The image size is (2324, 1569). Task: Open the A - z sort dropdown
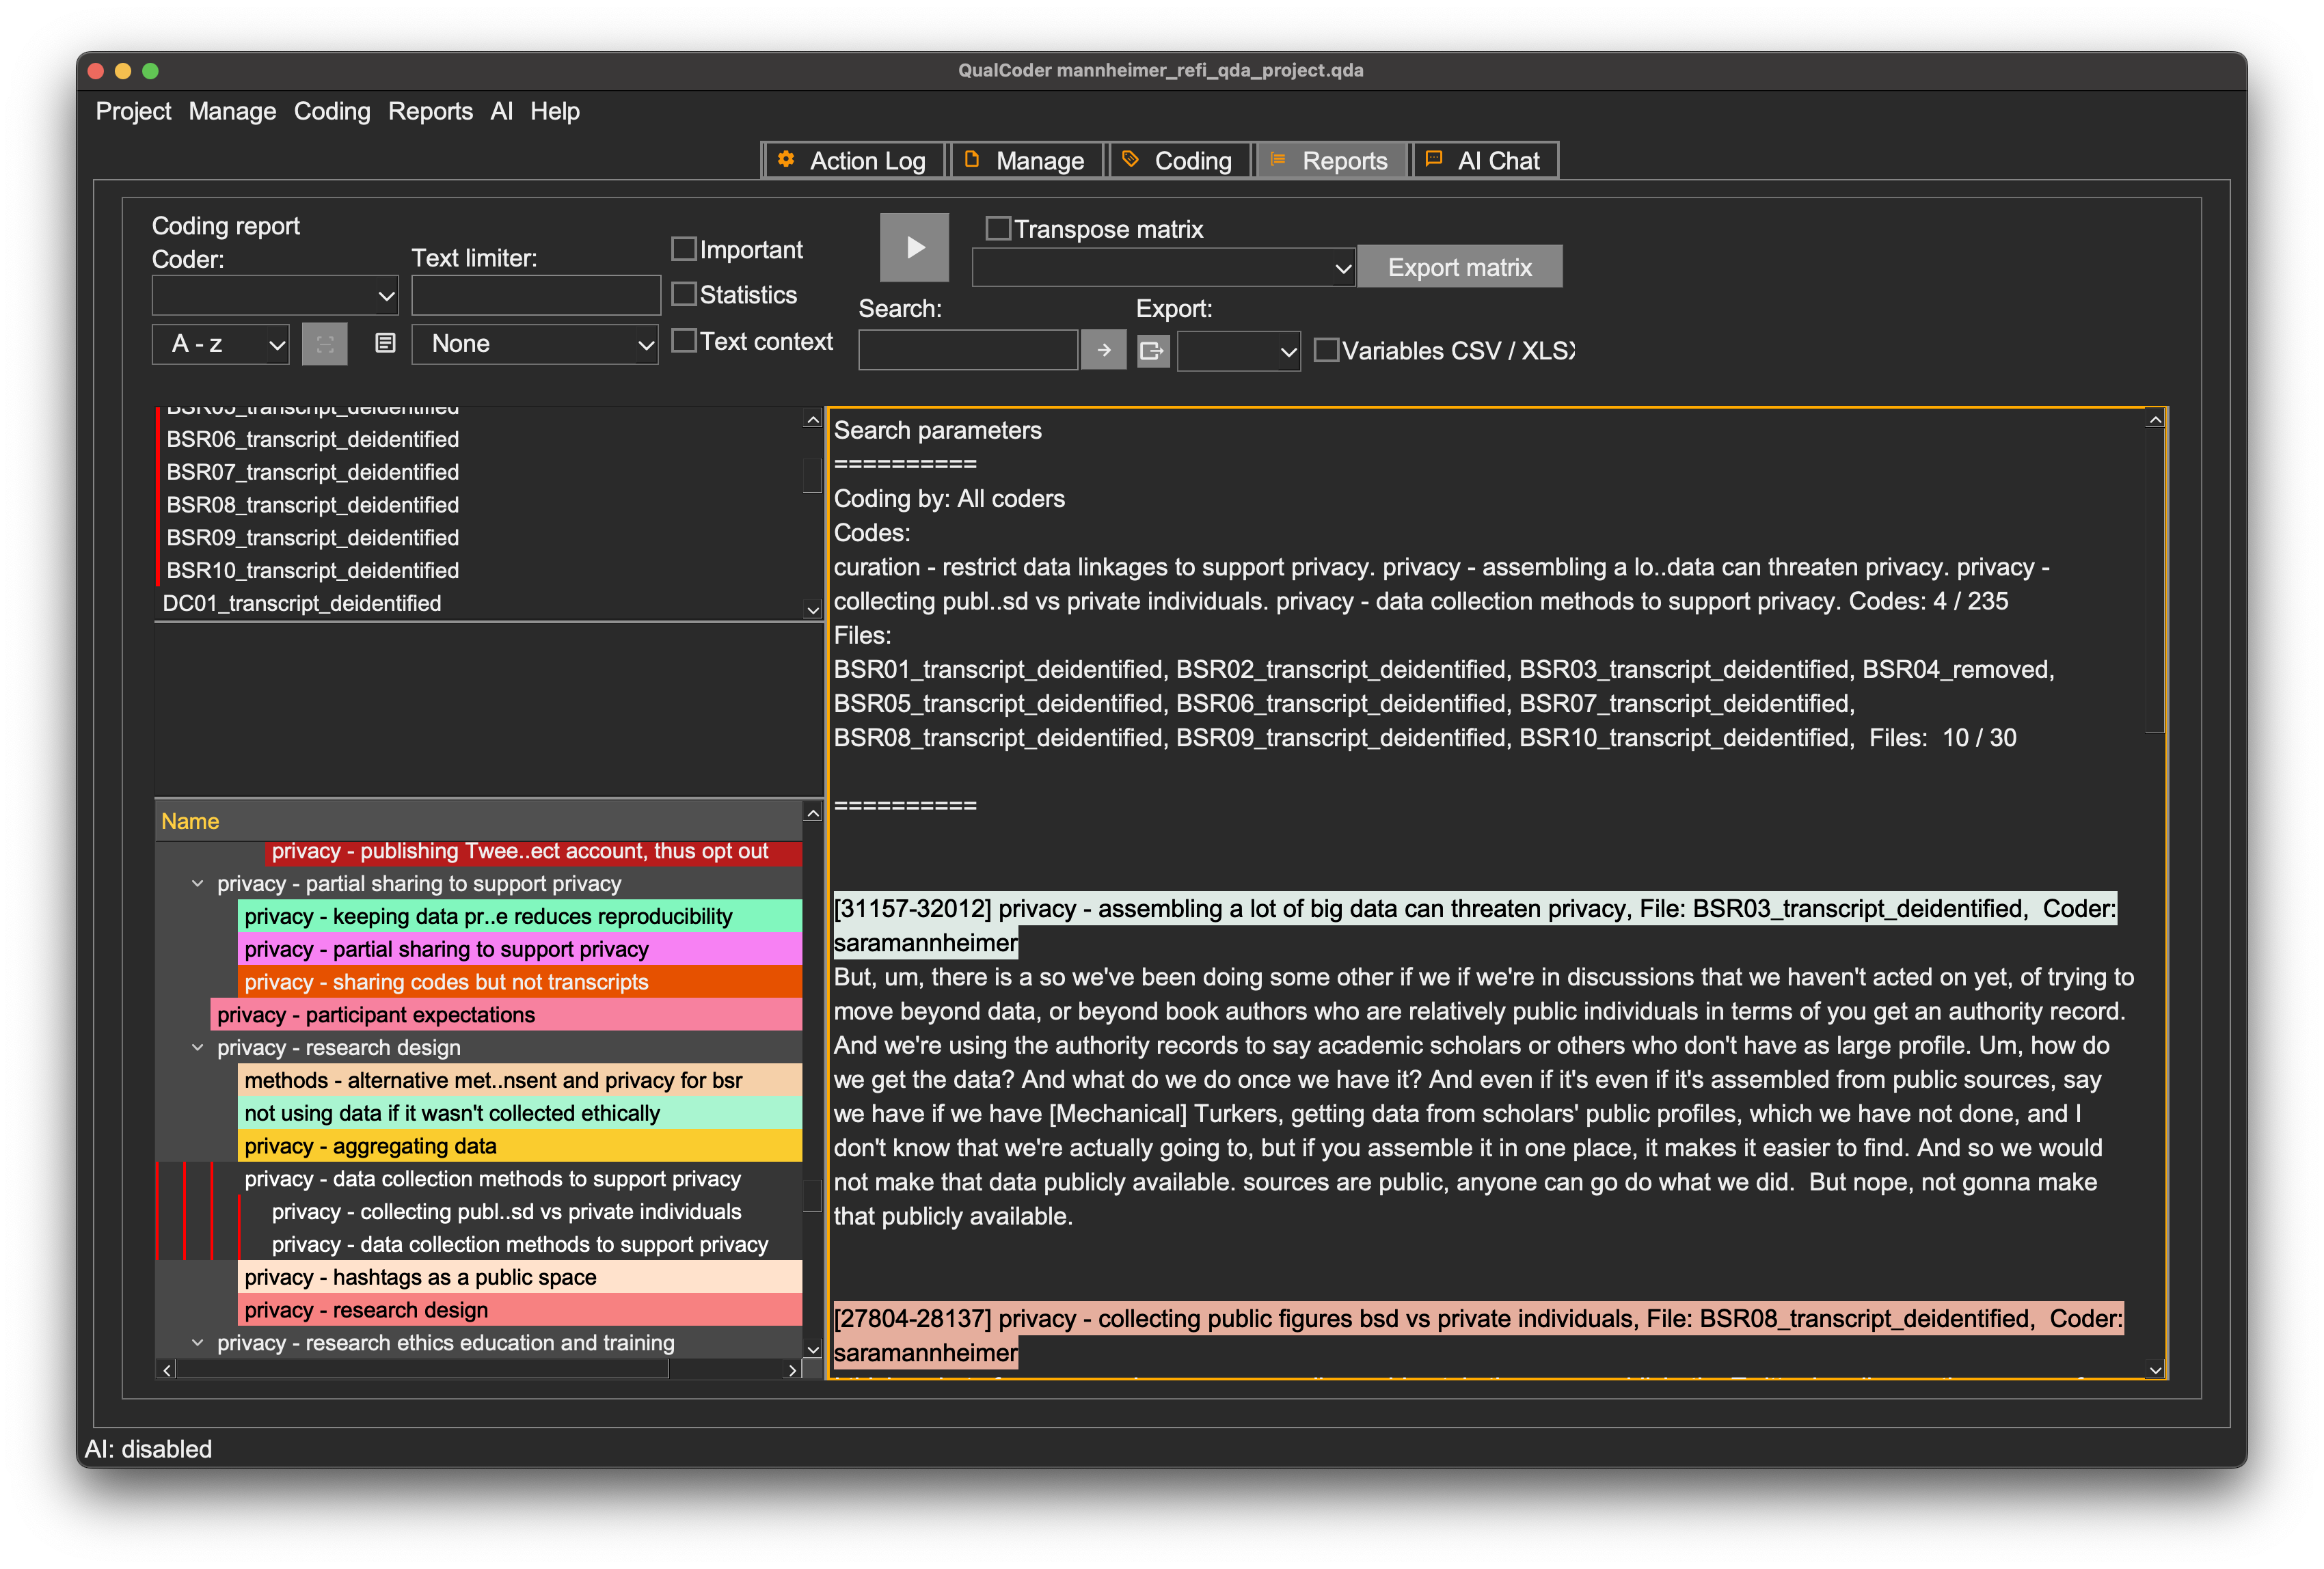click(x=220, y=344)
